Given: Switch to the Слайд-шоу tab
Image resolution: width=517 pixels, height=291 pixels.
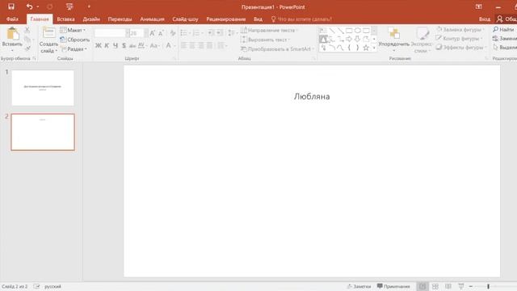Looking at the screenshot, I should 185,19.
